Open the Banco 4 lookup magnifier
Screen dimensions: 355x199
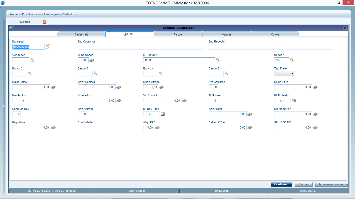click(161, 74)
